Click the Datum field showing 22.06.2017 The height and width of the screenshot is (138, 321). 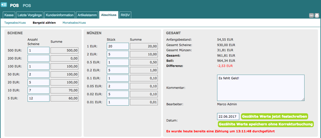tap(228, 116)
